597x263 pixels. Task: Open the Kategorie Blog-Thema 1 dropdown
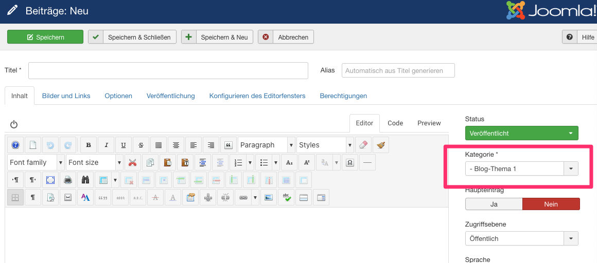coord(522,169)
